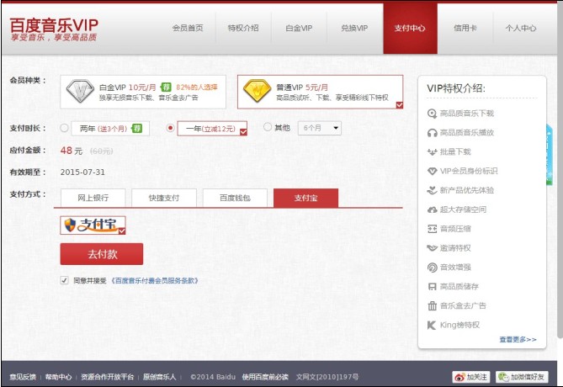Click the green recommend badge on two-year option
563x387 pixels.
point(137,128)
